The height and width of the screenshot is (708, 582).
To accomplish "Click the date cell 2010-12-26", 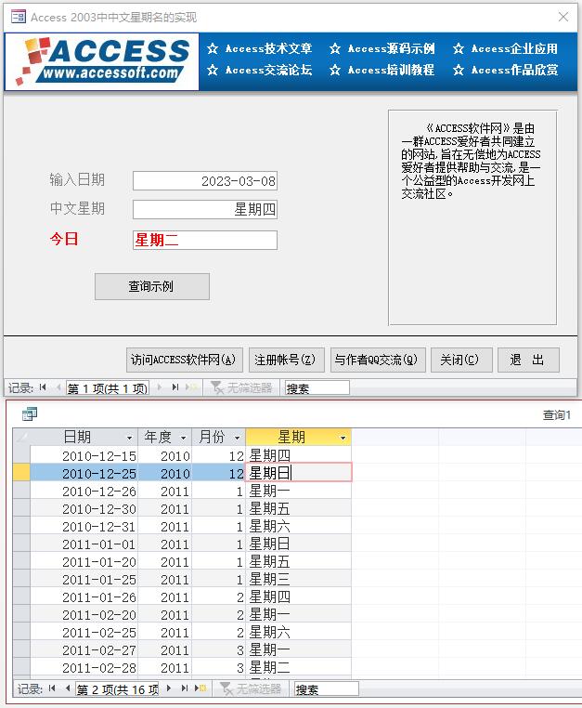I will click(84, 491).
